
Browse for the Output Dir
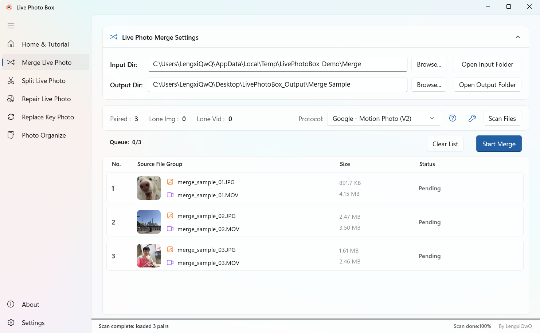tap(429, 84)
